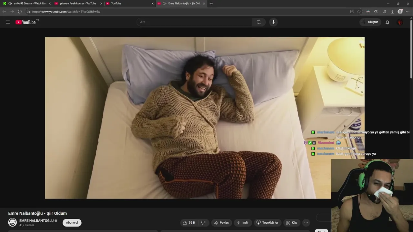The image size is (413, 232).
Task: Reload the current page
Action: tap(20, 12)
